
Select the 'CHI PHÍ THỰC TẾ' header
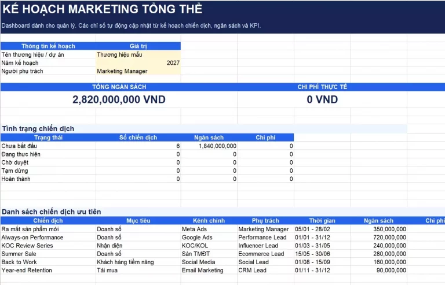[322, 87]
